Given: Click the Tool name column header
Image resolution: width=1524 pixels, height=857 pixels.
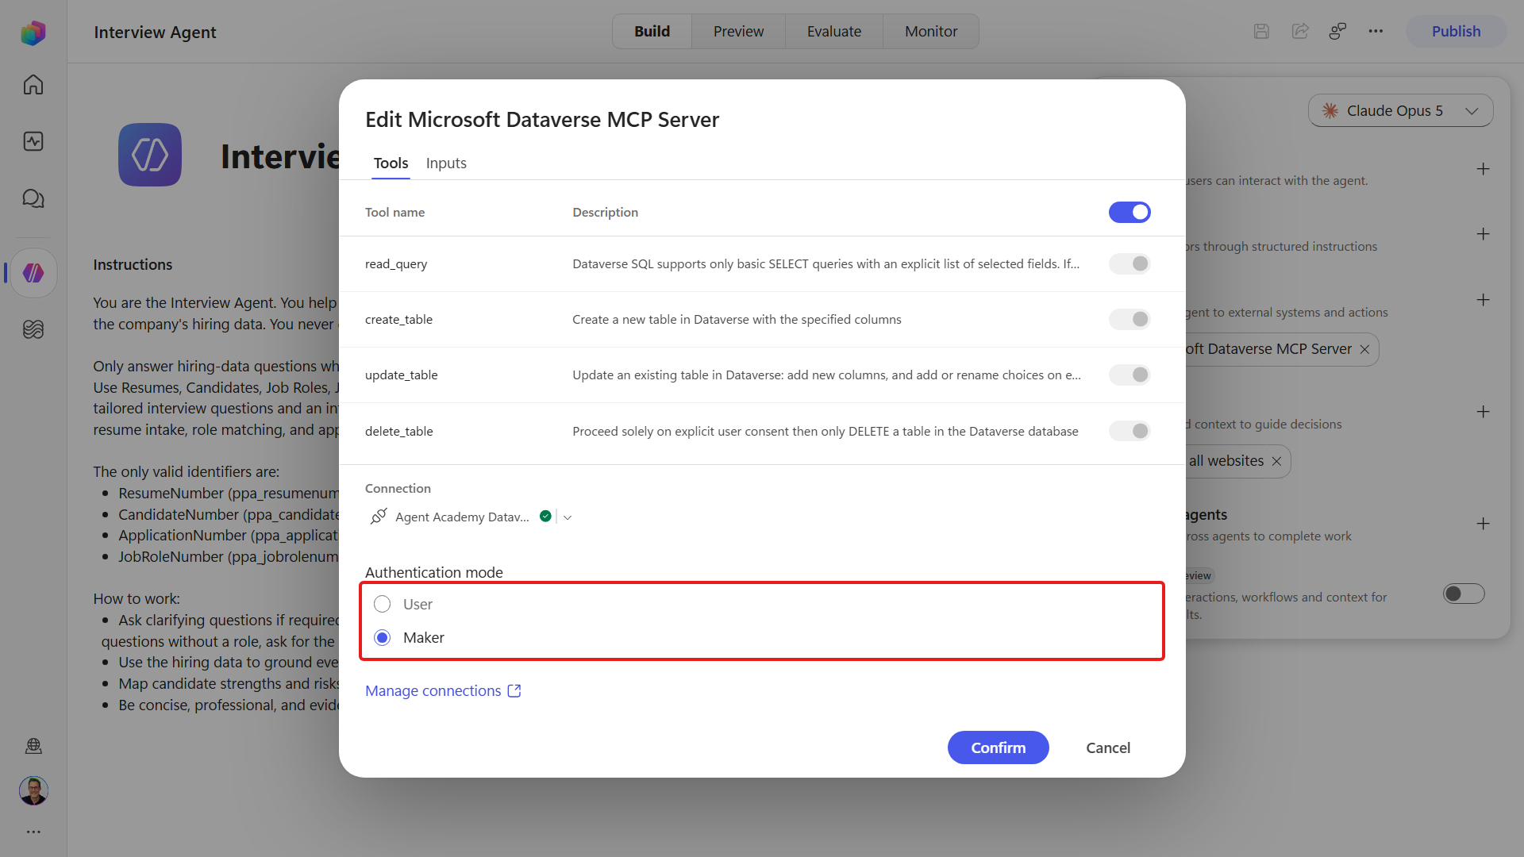Looking at the screenshot, I should (x=394, y=212).
